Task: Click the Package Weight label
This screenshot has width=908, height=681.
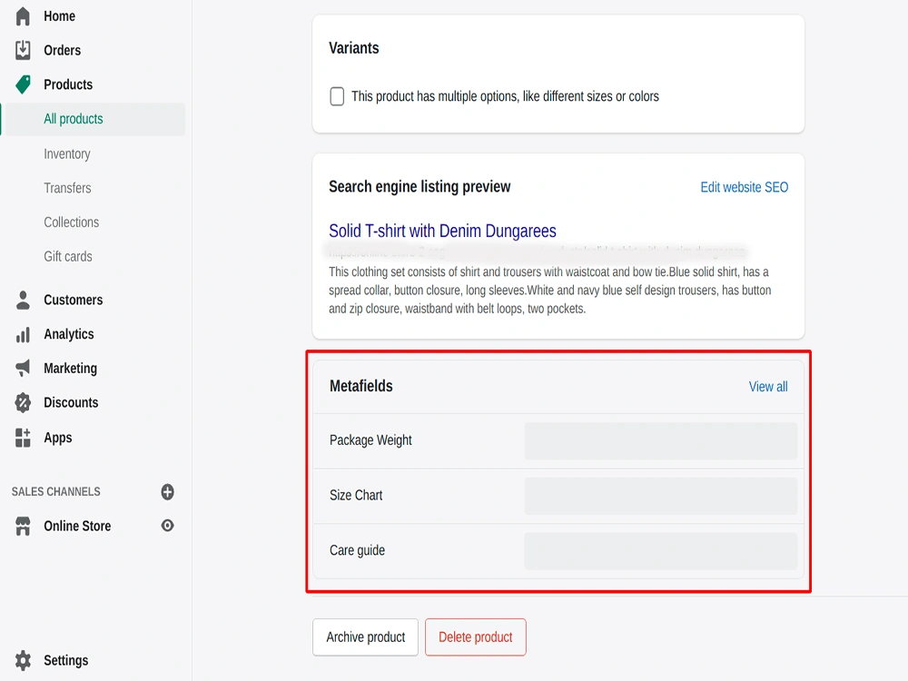Action: click(370, 440)
